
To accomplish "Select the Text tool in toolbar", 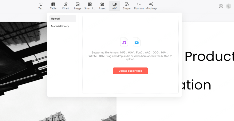I will coord(41,6).
